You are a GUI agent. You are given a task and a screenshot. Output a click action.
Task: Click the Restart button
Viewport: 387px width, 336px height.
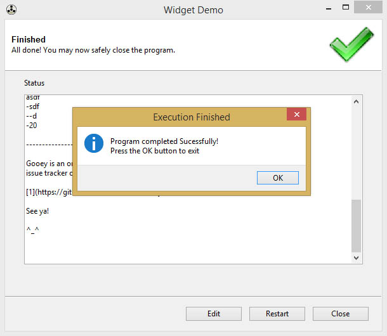277,314
